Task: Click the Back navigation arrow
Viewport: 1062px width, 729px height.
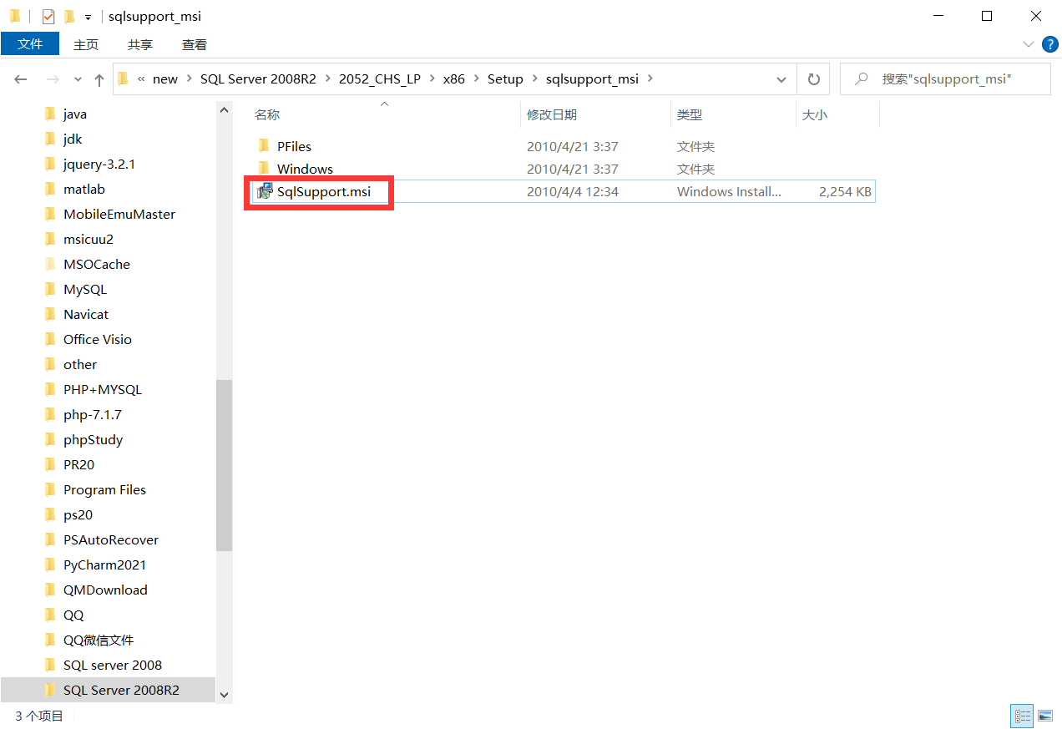Action: tap(20, 78)
